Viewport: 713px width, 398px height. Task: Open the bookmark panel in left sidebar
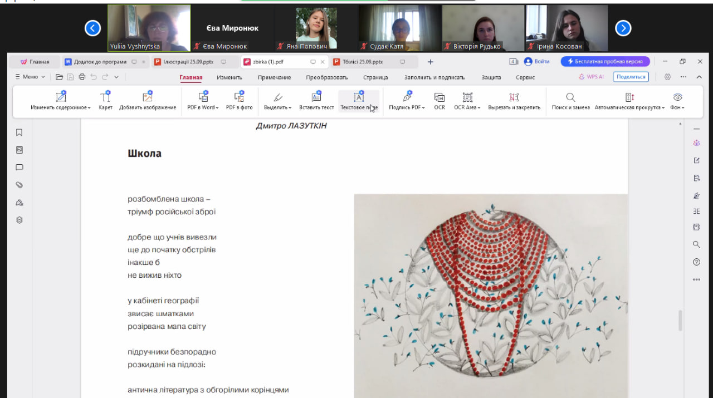pos(19,132)
